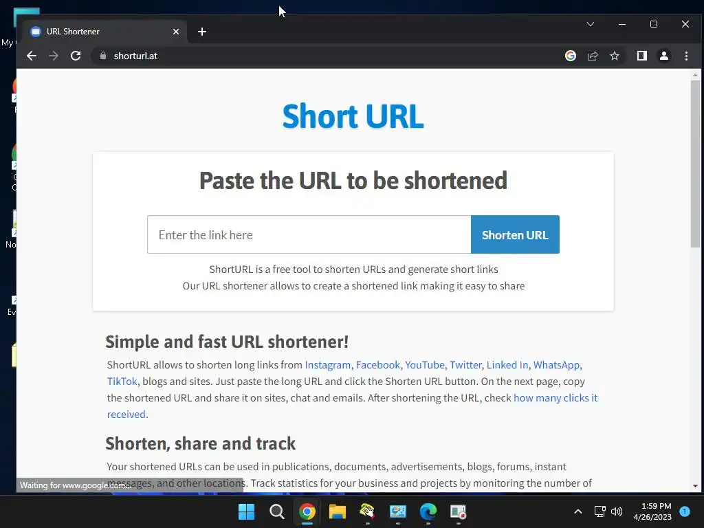Reload the shorturl.at page

(76, 56)
